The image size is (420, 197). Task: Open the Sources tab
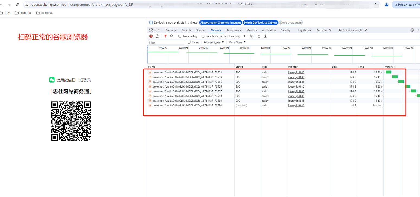point(201,30)
